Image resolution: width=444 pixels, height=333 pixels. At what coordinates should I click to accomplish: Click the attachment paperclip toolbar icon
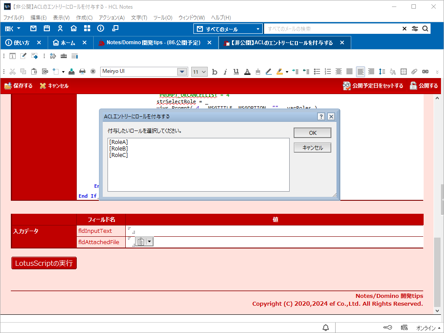(x=414, y=72)
